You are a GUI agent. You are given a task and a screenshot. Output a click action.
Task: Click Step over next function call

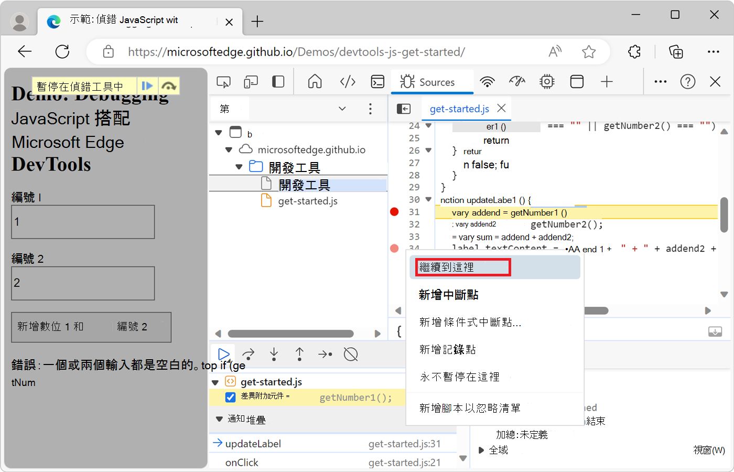pos(249,355)
